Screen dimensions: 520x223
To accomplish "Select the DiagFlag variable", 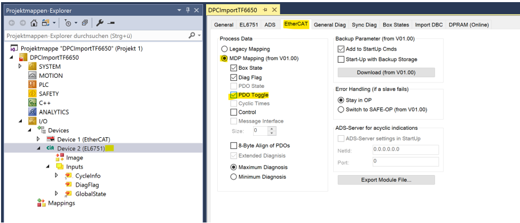I will point(87,185).
